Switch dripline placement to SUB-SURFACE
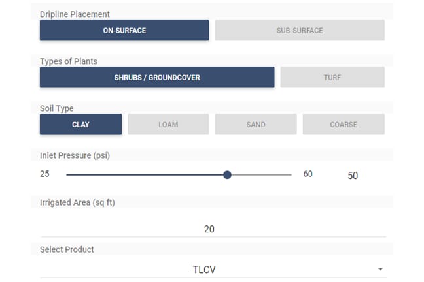 (x=299, y=30)
